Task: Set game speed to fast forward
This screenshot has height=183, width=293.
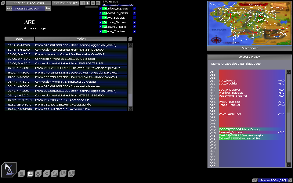Action: pos(93,3)
